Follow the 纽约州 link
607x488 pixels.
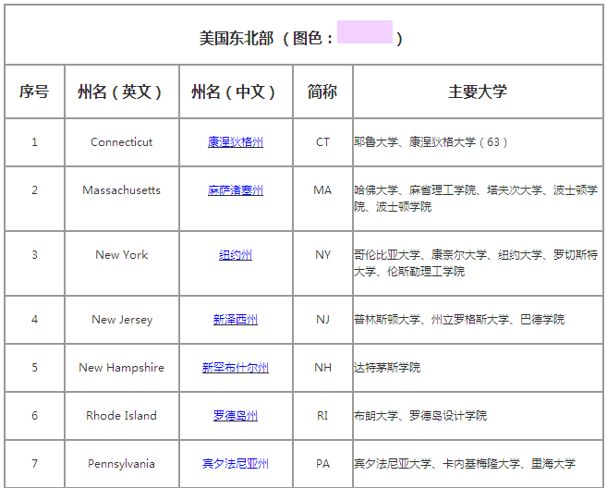pyautogui.click(x=235, y=255)
